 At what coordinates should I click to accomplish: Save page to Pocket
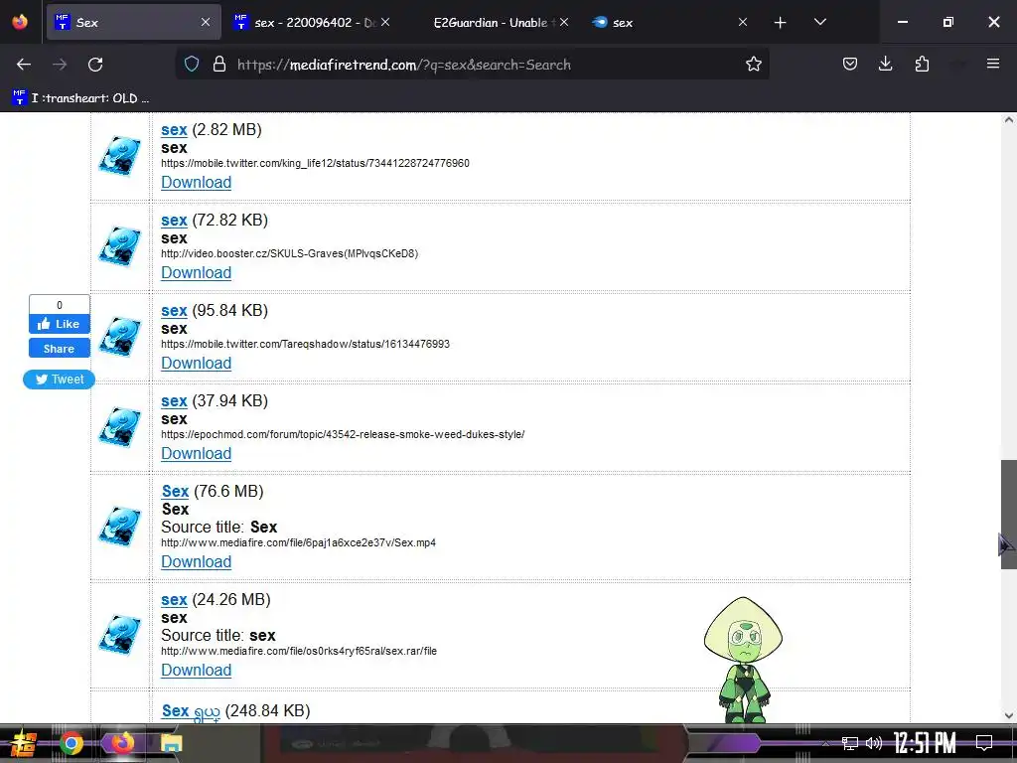point(850,65)
